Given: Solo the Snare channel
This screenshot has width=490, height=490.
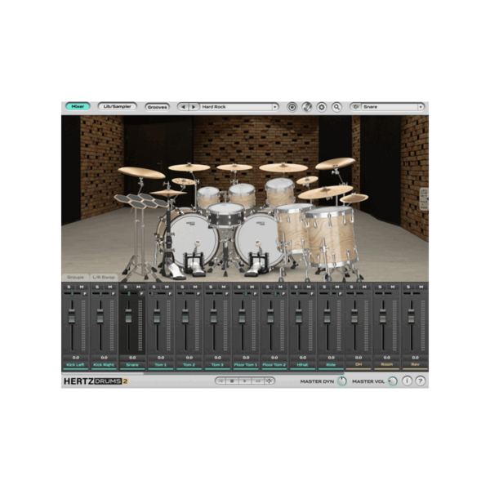Looking at the screenshot, I should pyautogui.click(x=126, y=287).
